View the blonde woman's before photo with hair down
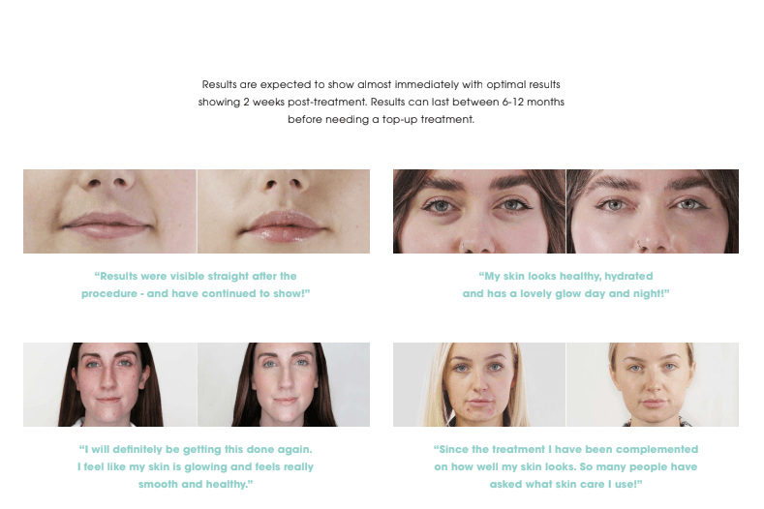Viewport: 764px width, 509px height. (479, 384)
